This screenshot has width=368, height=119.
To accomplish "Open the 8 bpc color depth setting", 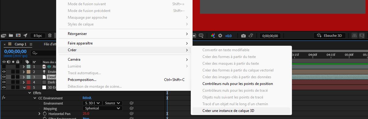I will click(38, 36).
